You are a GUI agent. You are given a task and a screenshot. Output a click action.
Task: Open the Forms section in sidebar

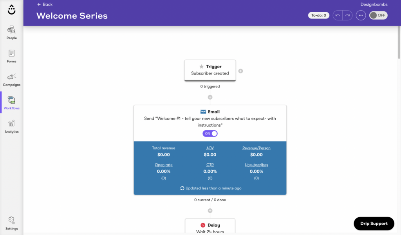pos(11,56)
